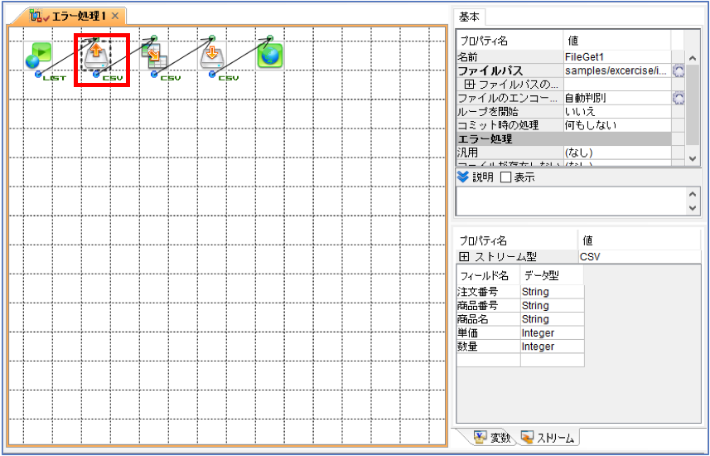This screenshot has width=710, height=456.
Task: Open the ループを開始 value dropdown
Action: coord(617,111)
